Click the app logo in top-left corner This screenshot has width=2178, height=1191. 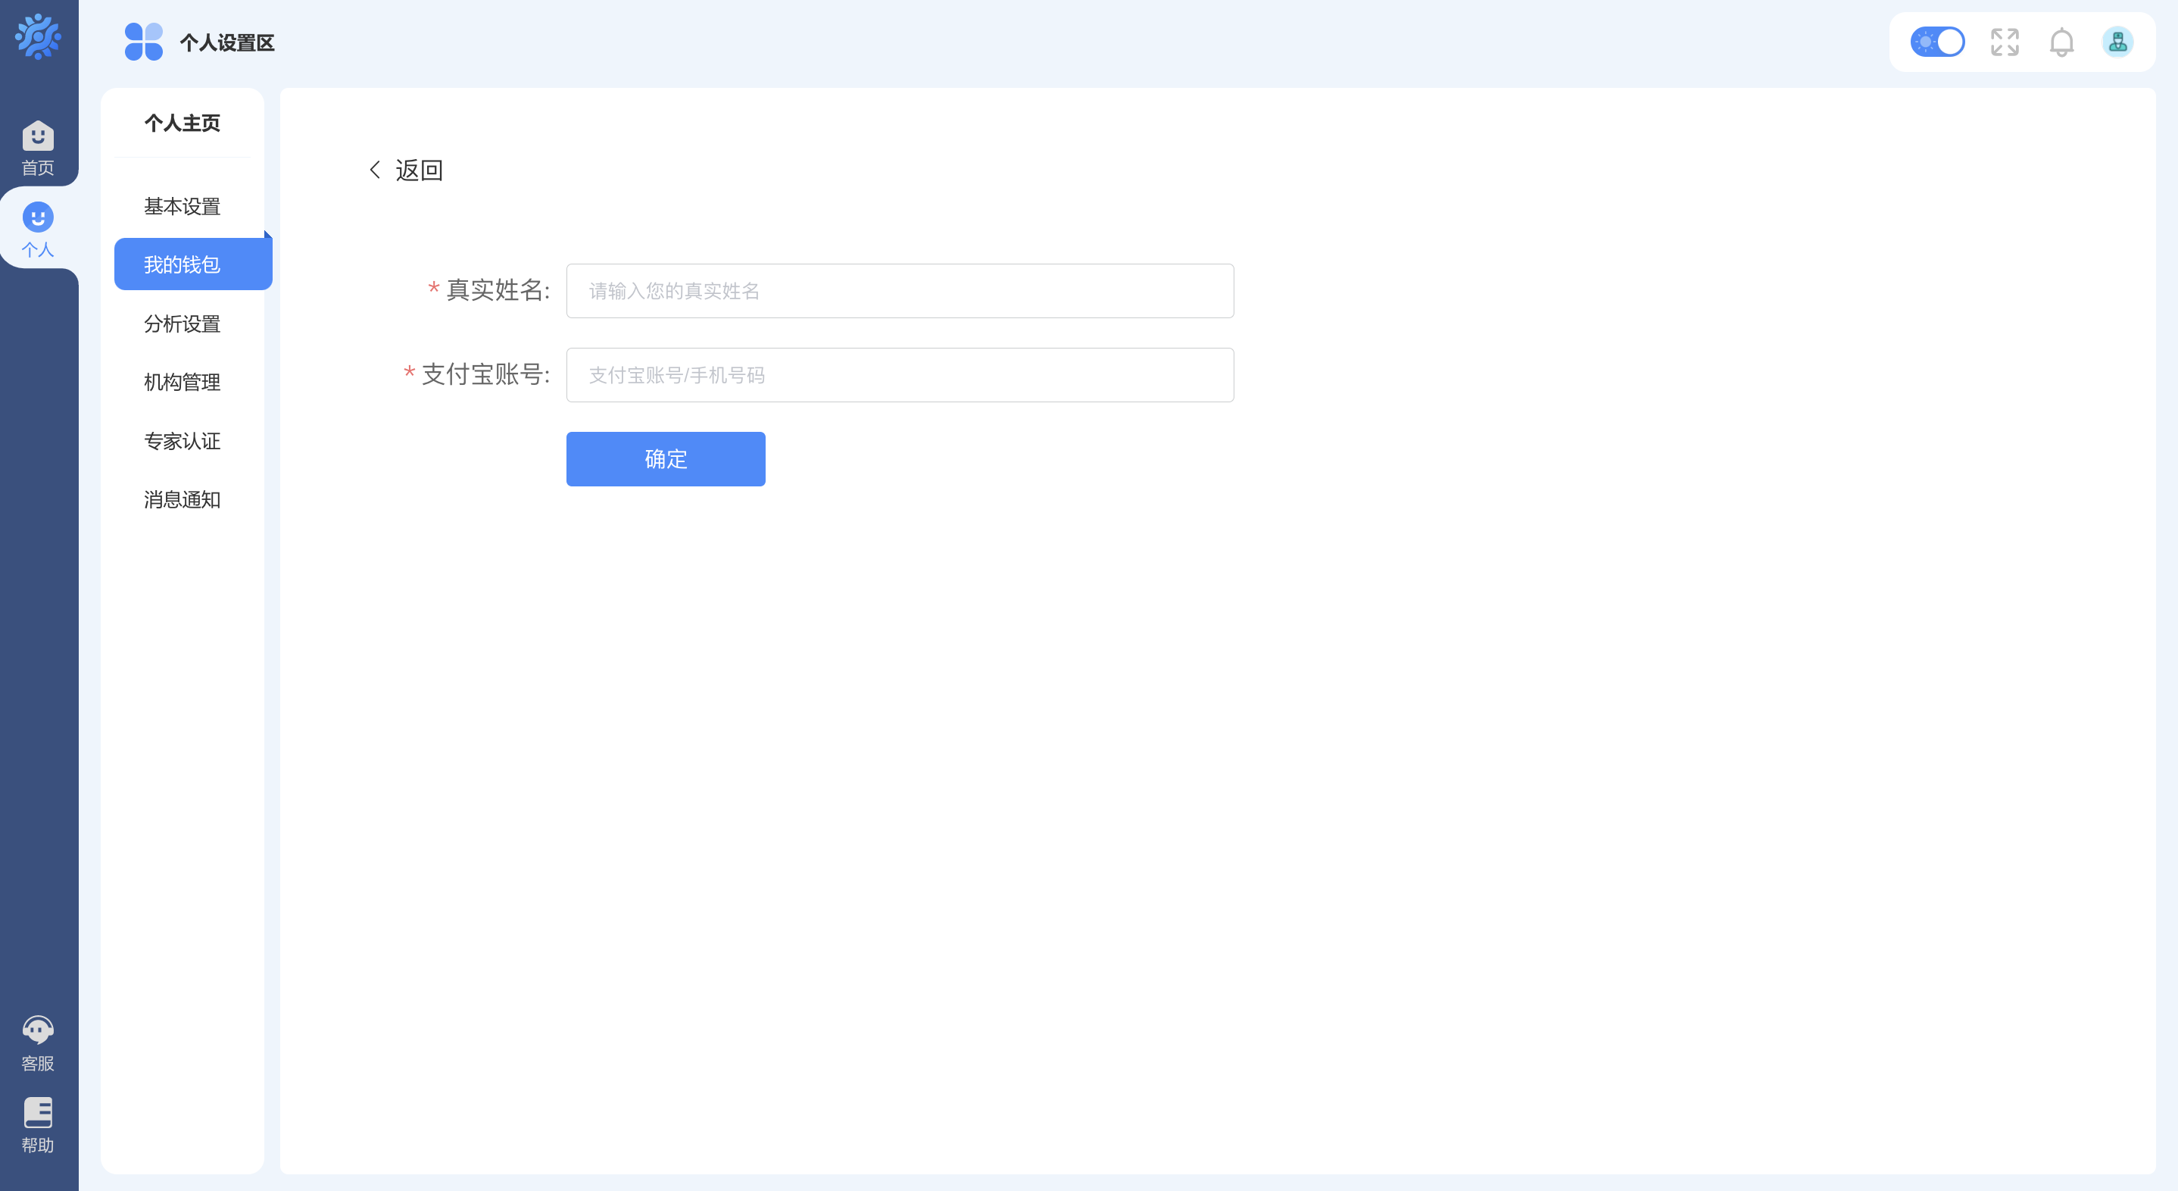38,37
